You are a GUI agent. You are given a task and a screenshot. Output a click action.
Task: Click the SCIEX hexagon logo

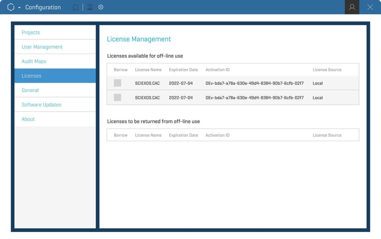click(10, 7)
